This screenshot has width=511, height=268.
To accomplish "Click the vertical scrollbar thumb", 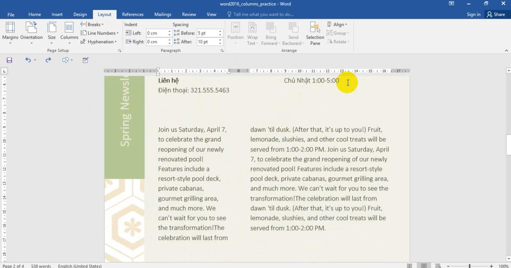I will 508,145.
